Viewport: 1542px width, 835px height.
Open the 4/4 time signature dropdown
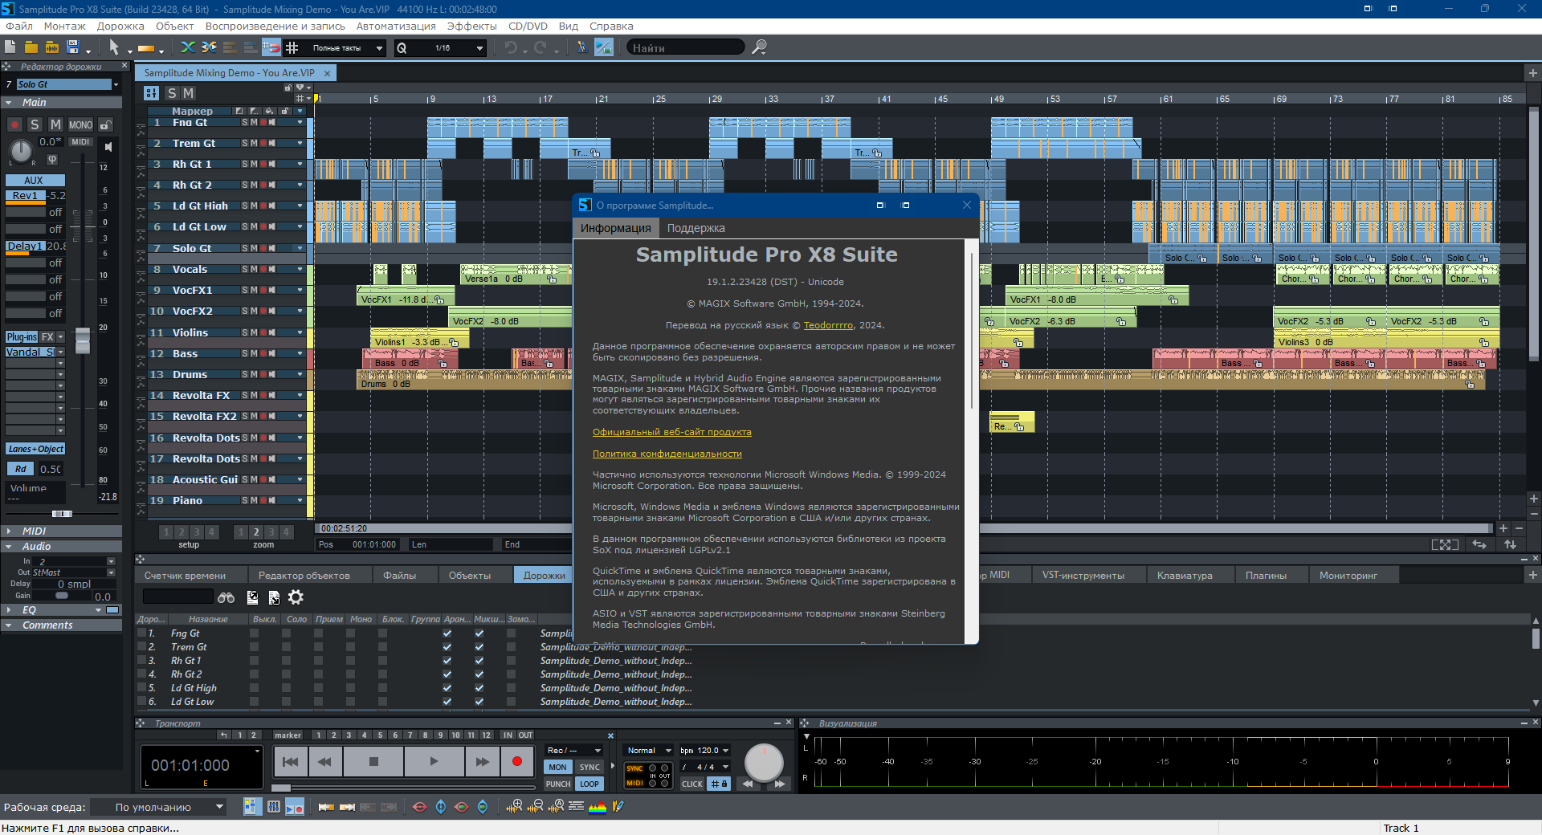click(x=704, y=768)
